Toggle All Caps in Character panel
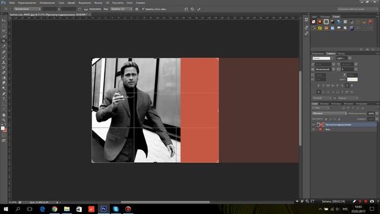The height and width of the screenshot is (214, 380). 328,86
